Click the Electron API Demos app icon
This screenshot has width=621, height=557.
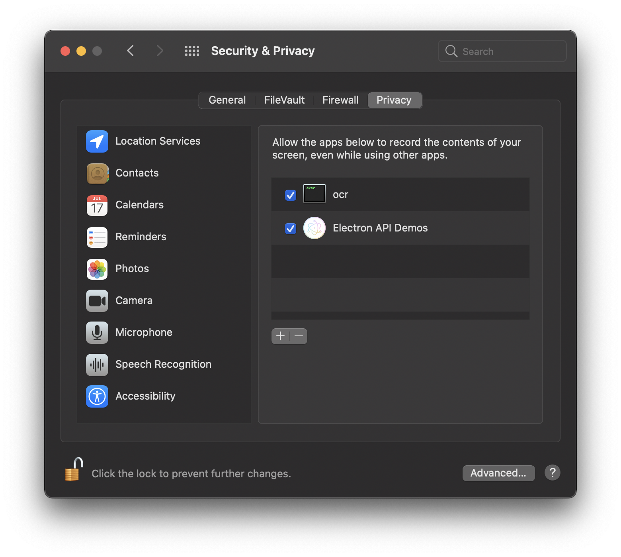tap(314, 228)
